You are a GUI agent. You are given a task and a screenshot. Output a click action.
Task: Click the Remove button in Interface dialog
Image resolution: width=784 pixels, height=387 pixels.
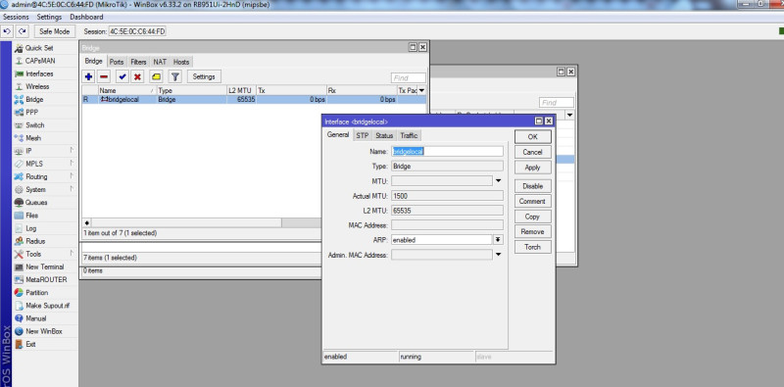tap(532, 231)
